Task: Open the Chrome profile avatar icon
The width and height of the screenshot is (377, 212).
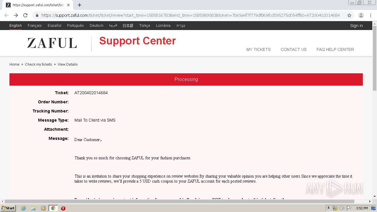Action: point(361,15)
